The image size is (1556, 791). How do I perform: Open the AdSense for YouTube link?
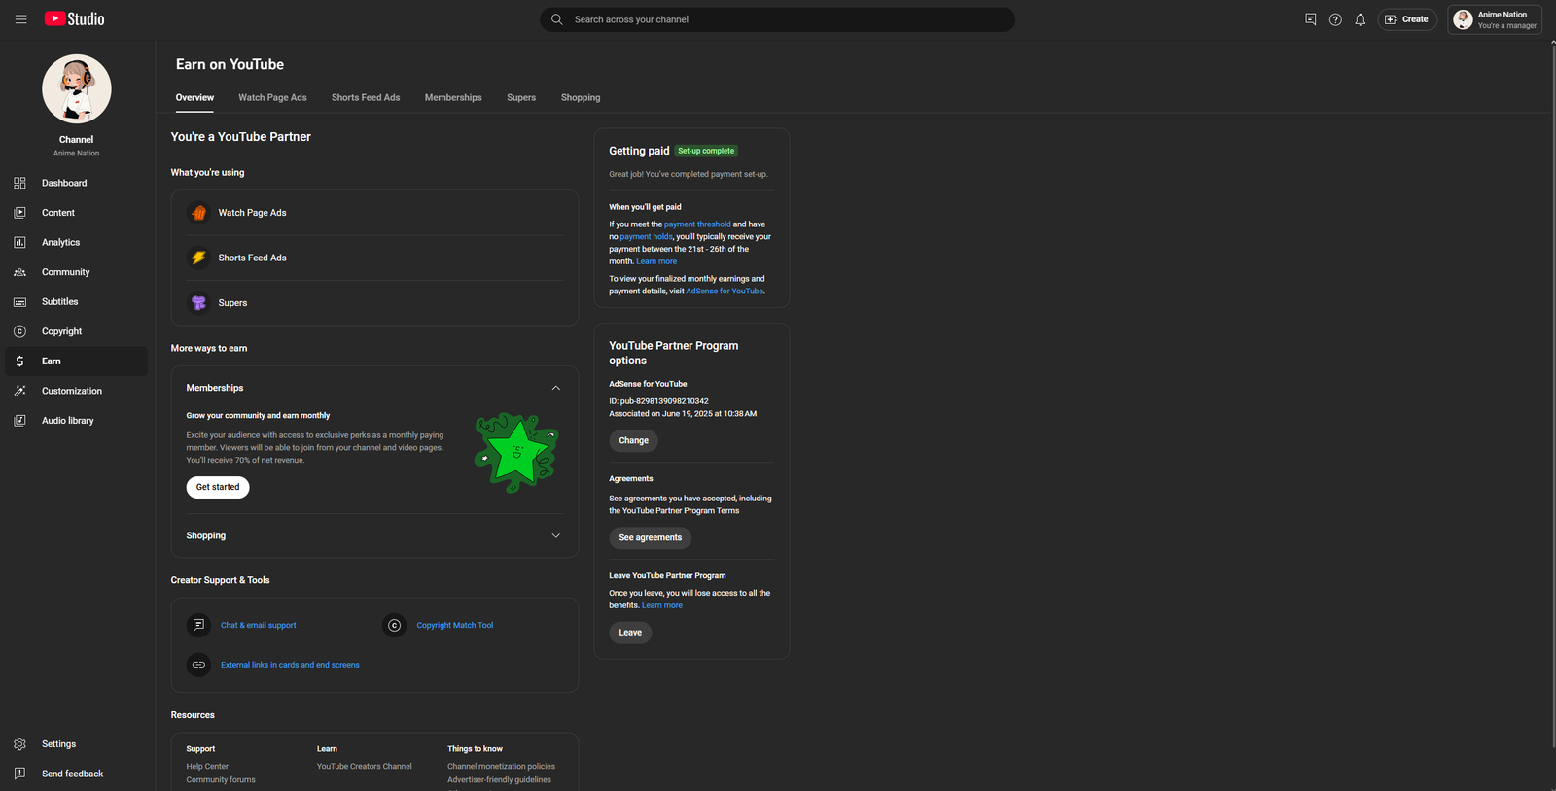pyautogui.click(x=725, y=292)
